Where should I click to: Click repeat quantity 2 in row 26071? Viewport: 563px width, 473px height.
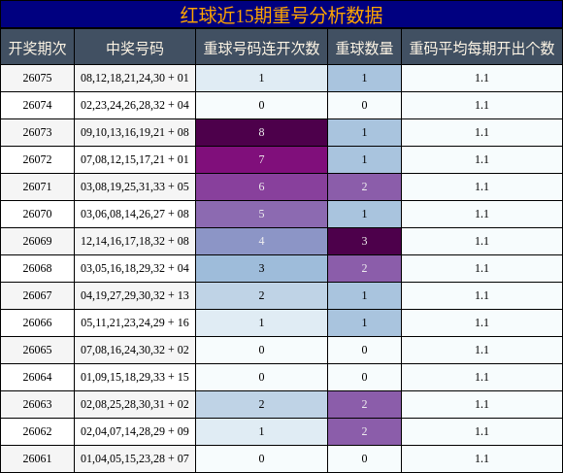tap(364, 186)
